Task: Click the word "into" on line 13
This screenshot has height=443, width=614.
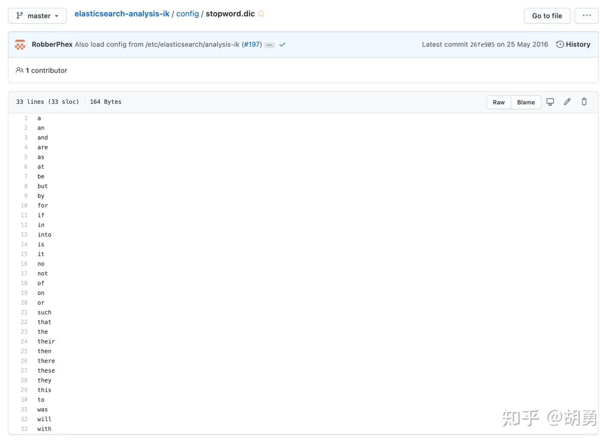Action: point(44,234)
